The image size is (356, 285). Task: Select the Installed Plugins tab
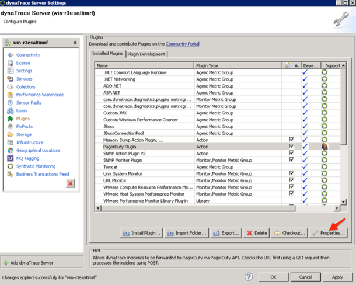point(107,54)
